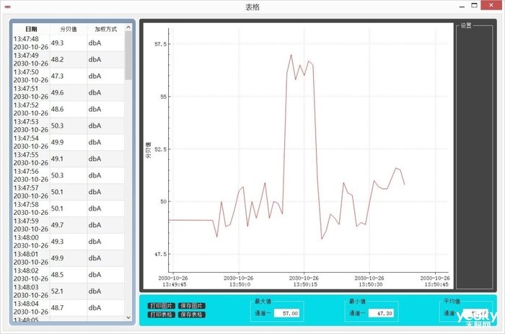Select the 49.9 value at 13:48:01
The height and width of the screenshot is (334, 505).
69,258
